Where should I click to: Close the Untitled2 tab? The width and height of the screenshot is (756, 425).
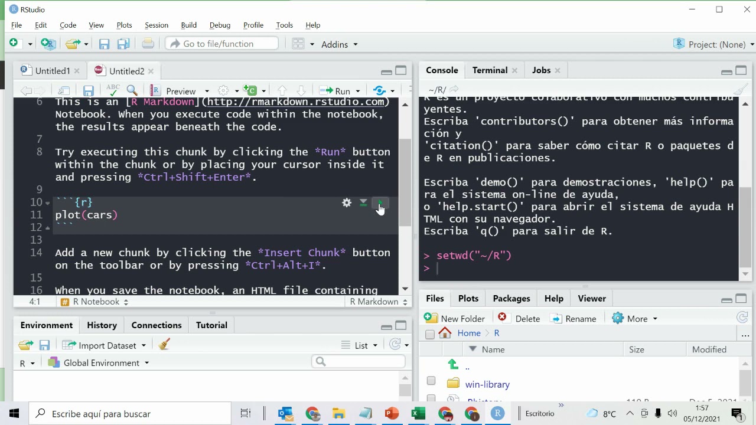coord(151,71)
